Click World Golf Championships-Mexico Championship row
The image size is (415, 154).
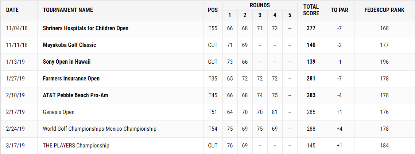(207, 129)
